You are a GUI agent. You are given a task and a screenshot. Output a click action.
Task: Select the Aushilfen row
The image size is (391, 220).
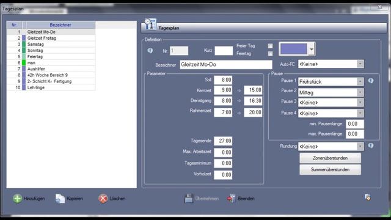click(51, 69)
